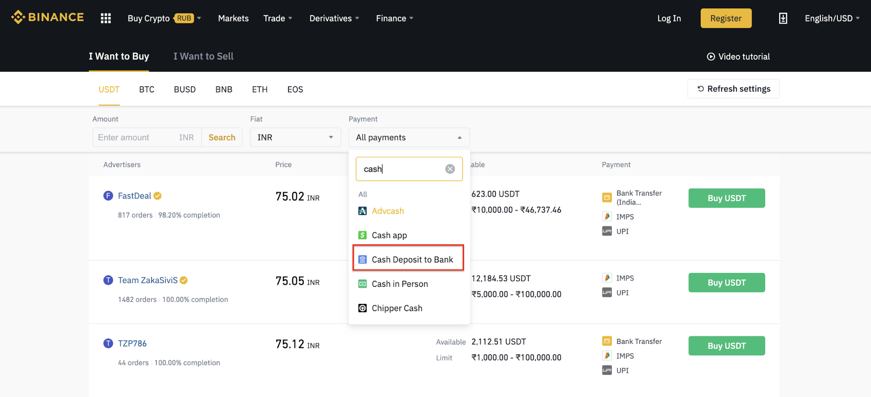871x397 pixels.
Task: Switch to I Want to Sell tab
Action: [203, 56]
